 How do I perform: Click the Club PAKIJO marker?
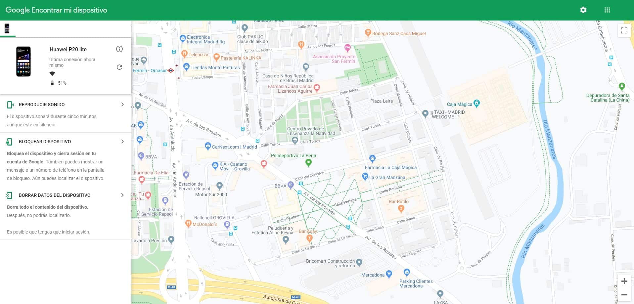[x=245, y=28]
